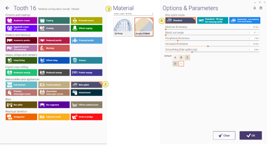Pick the Antagonist residual dentition type

click(x=21, y=117)
